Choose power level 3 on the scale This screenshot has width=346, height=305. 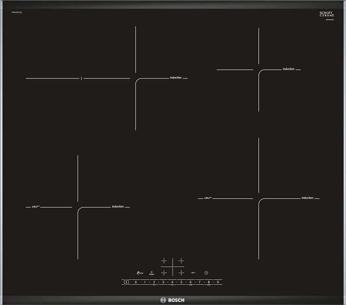click(163, 282)
